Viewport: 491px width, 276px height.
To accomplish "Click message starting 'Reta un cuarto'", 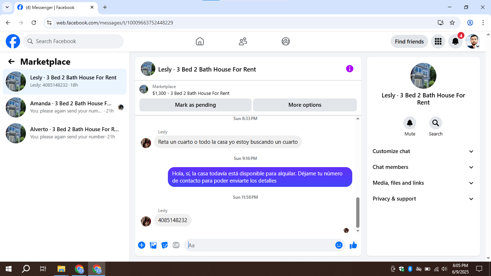I will pos(228,142).
